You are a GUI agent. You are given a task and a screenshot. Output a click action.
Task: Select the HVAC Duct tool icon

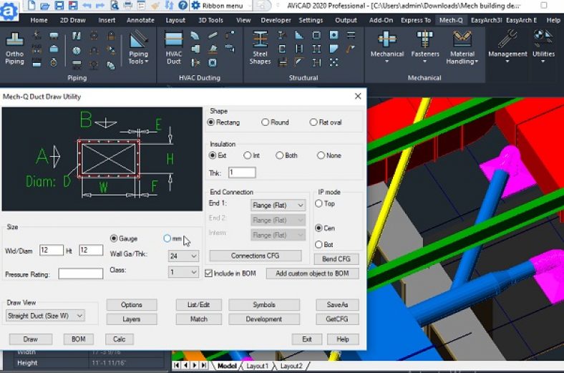174,42
